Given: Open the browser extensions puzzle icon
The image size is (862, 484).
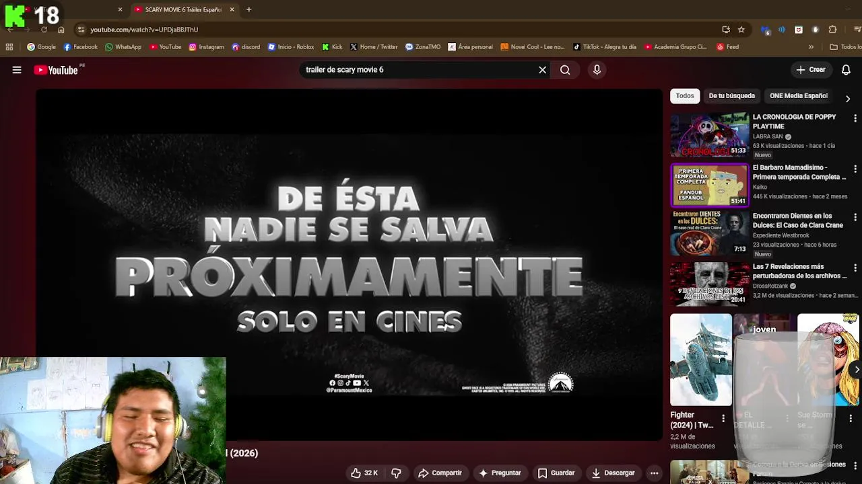Looking at the screenshot, I should (x=832, y=30).
